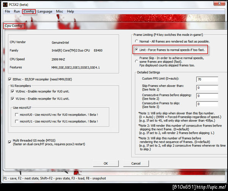The width and height of the screenshot is (228, 191).
Task: Select Frame Skip option
Action: [x=136, y=61]
